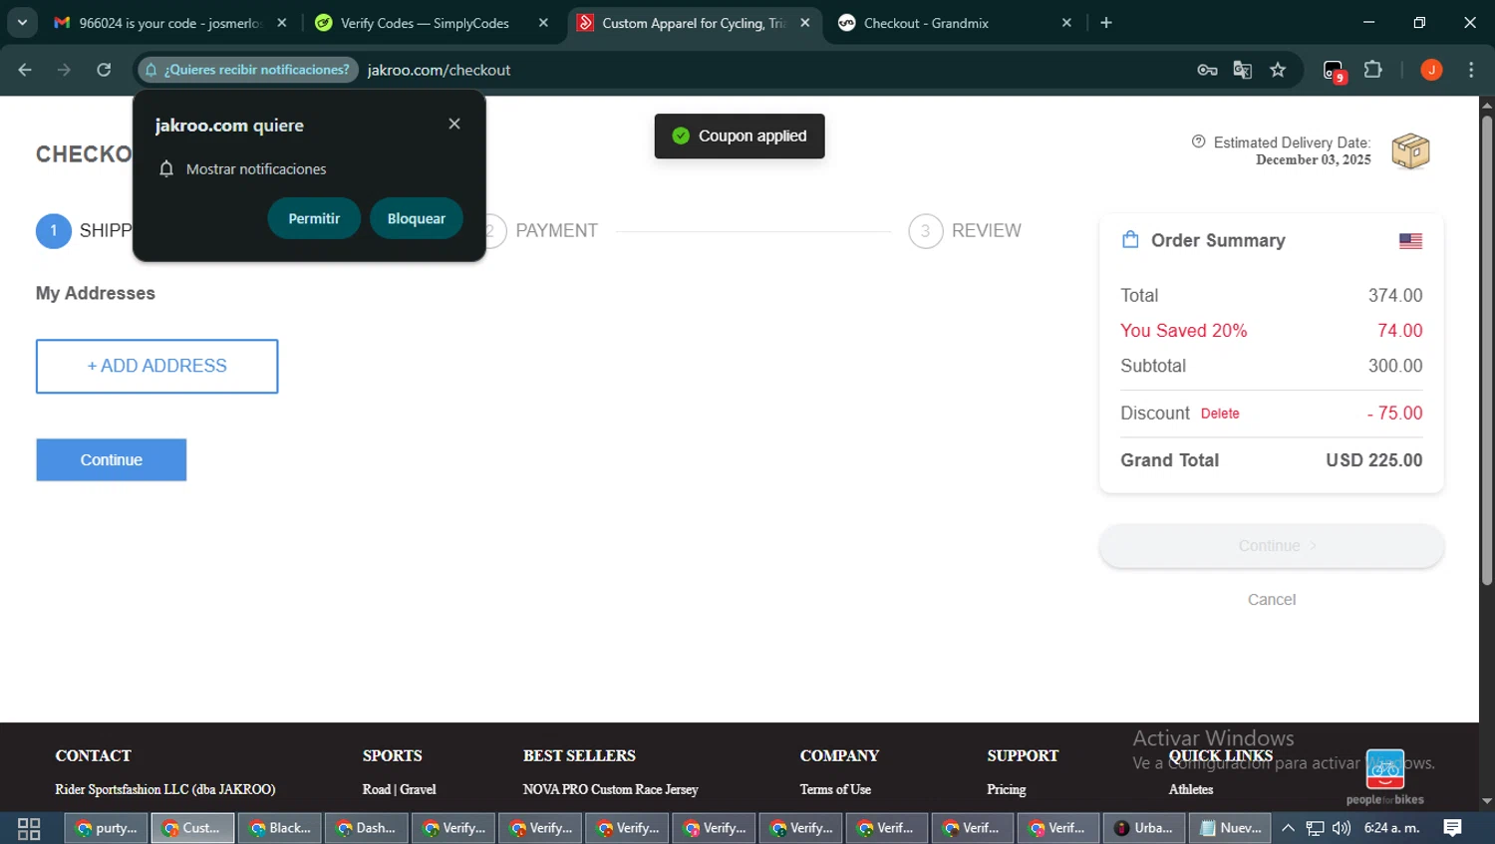Open the tab search dropdown arrow
1495x844 pixels.
coord(22,23)
